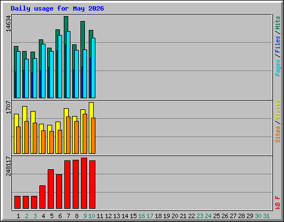Click the day 7 axis label
284x222 pixels.
tap(68, 216)
